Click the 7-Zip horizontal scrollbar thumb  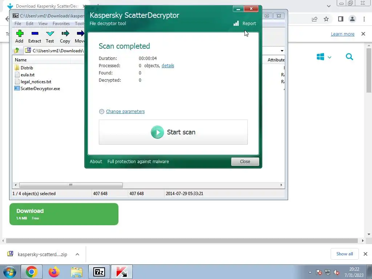[71, 185]
